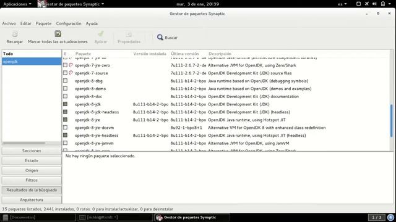Toggle checkbox for openjdk-7-source

(65, 73)
